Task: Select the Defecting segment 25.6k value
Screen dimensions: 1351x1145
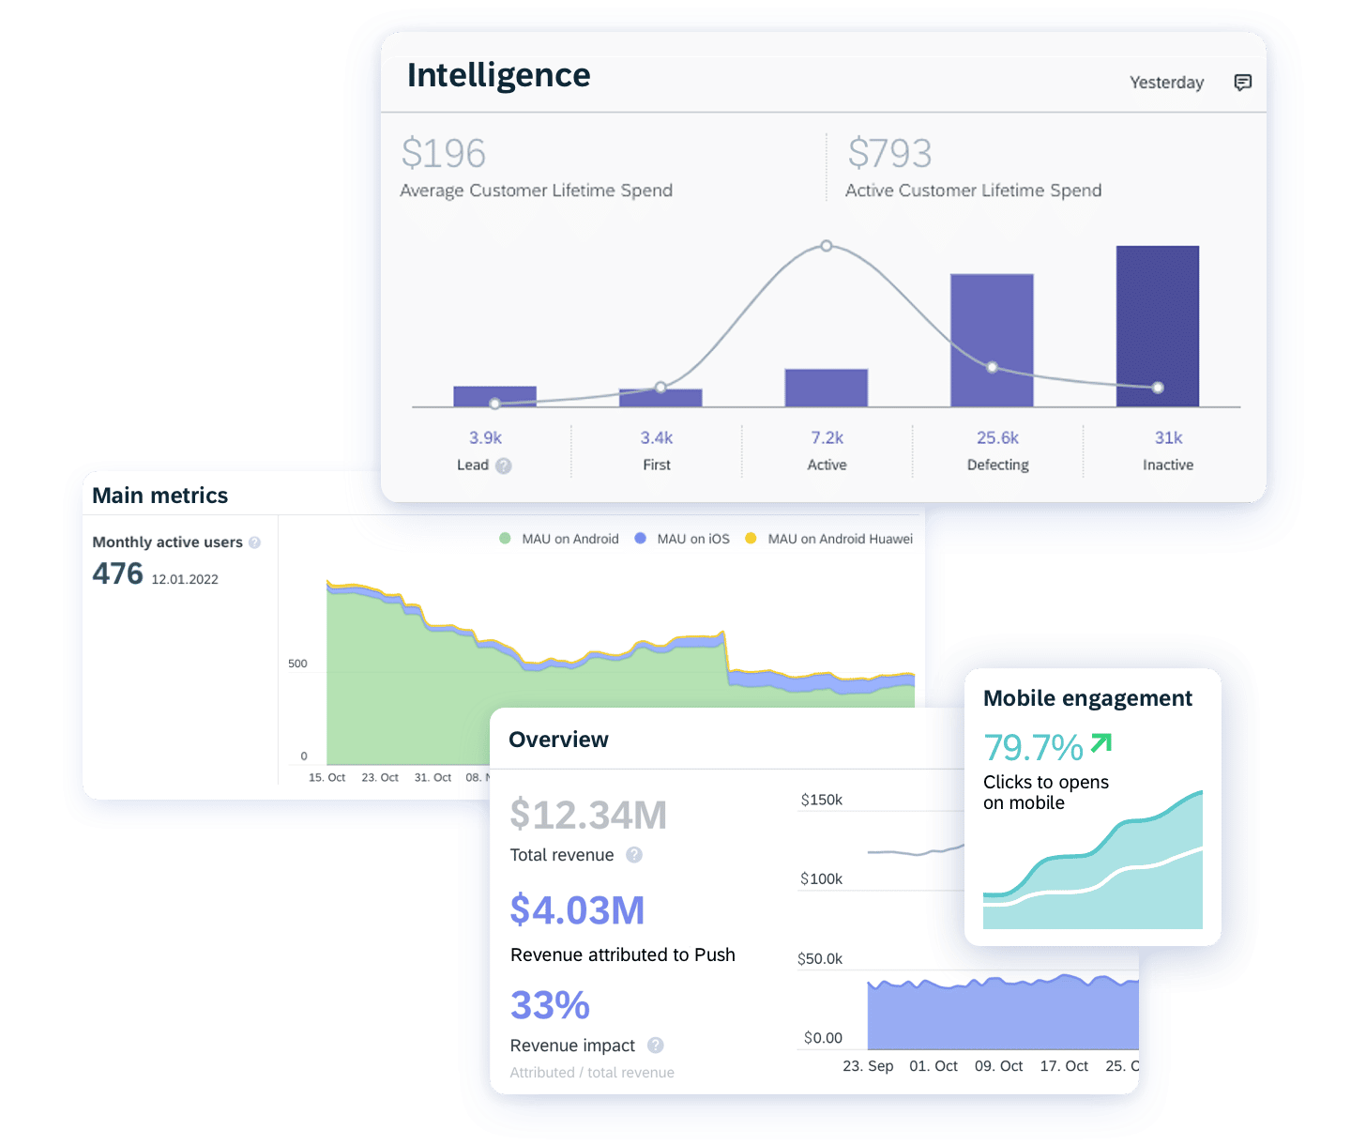Action: pyautogui.click(x=997, y=437)
